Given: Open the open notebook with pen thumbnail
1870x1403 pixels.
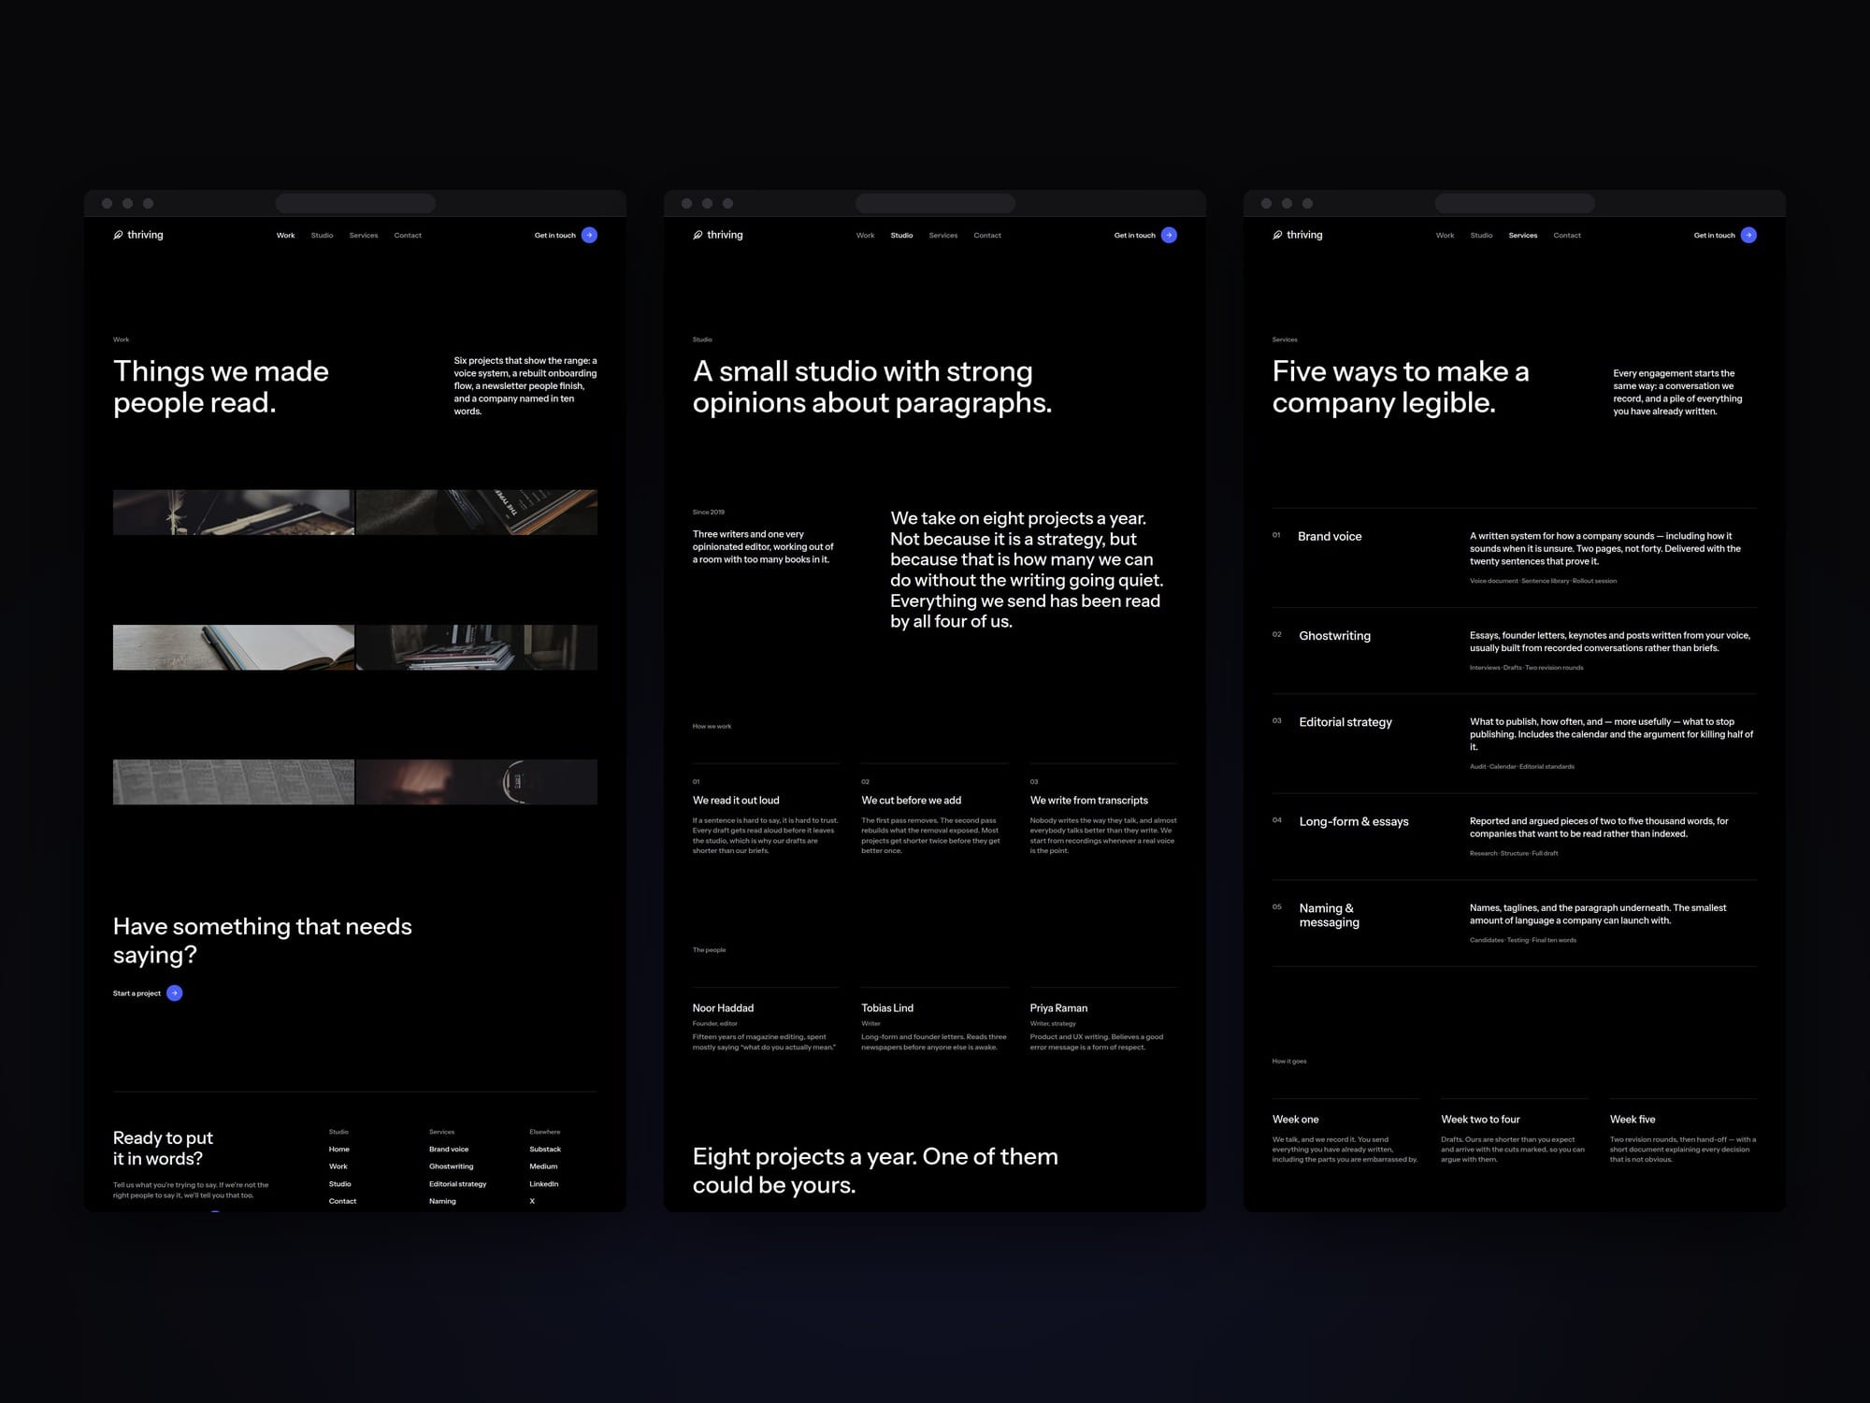Looking at the screenshot, I should 234,647.
